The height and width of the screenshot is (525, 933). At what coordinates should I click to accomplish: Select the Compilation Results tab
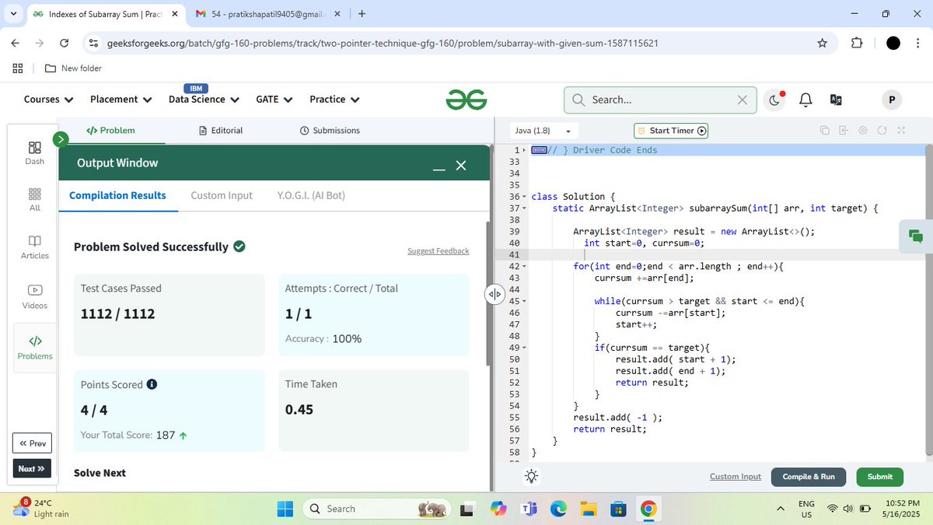point(117,195)
